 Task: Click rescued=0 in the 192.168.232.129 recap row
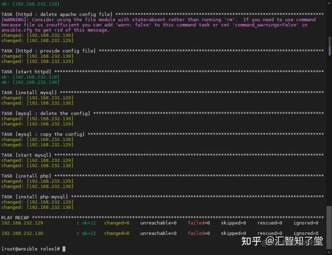click(x=270, y=223)
